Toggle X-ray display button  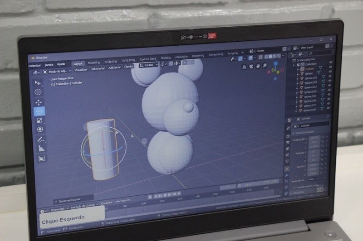(260, 57)
